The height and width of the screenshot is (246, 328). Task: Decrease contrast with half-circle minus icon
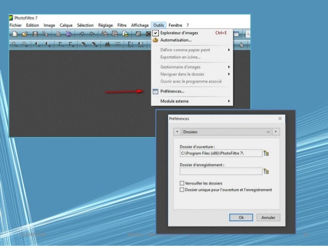pos(38,44)
